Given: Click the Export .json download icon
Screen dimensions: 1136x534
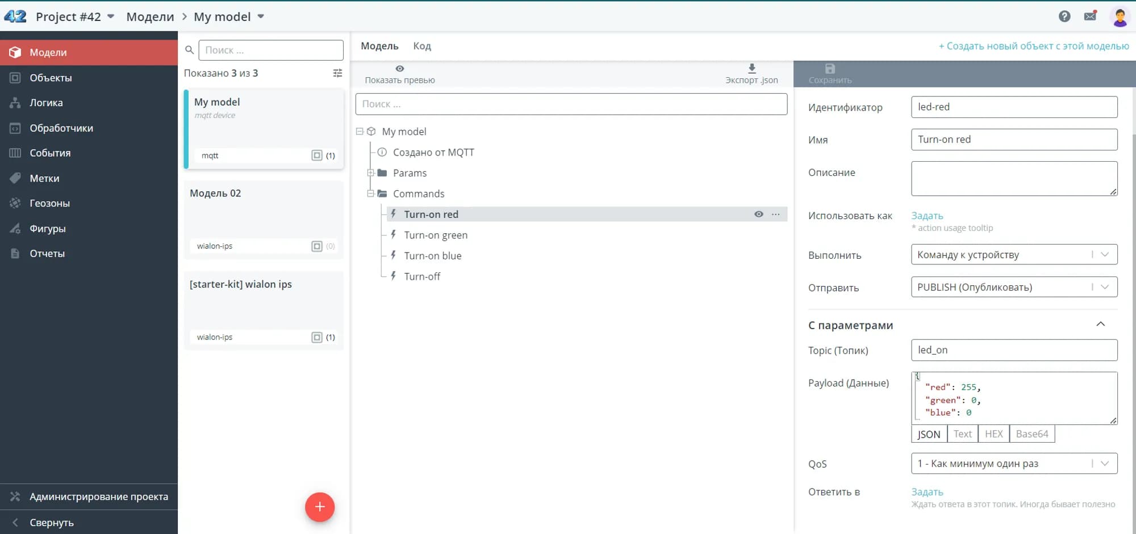Looking at the screenshot, I should point(751,69).
